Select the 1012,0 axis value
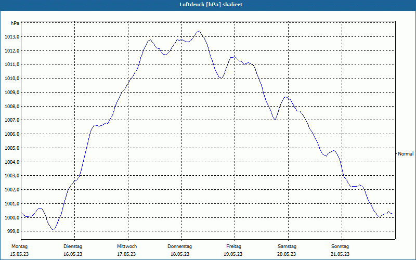Image resolution: width=416 pixels, height=260 pixels. point(12,50)
